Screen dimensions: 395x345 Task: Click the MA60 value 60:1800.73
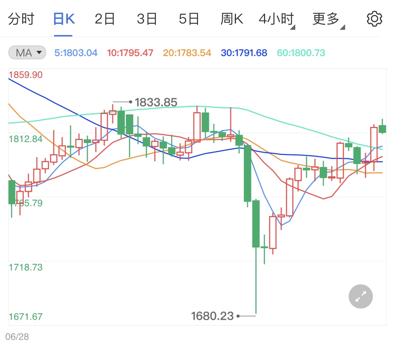click(301, 53)
